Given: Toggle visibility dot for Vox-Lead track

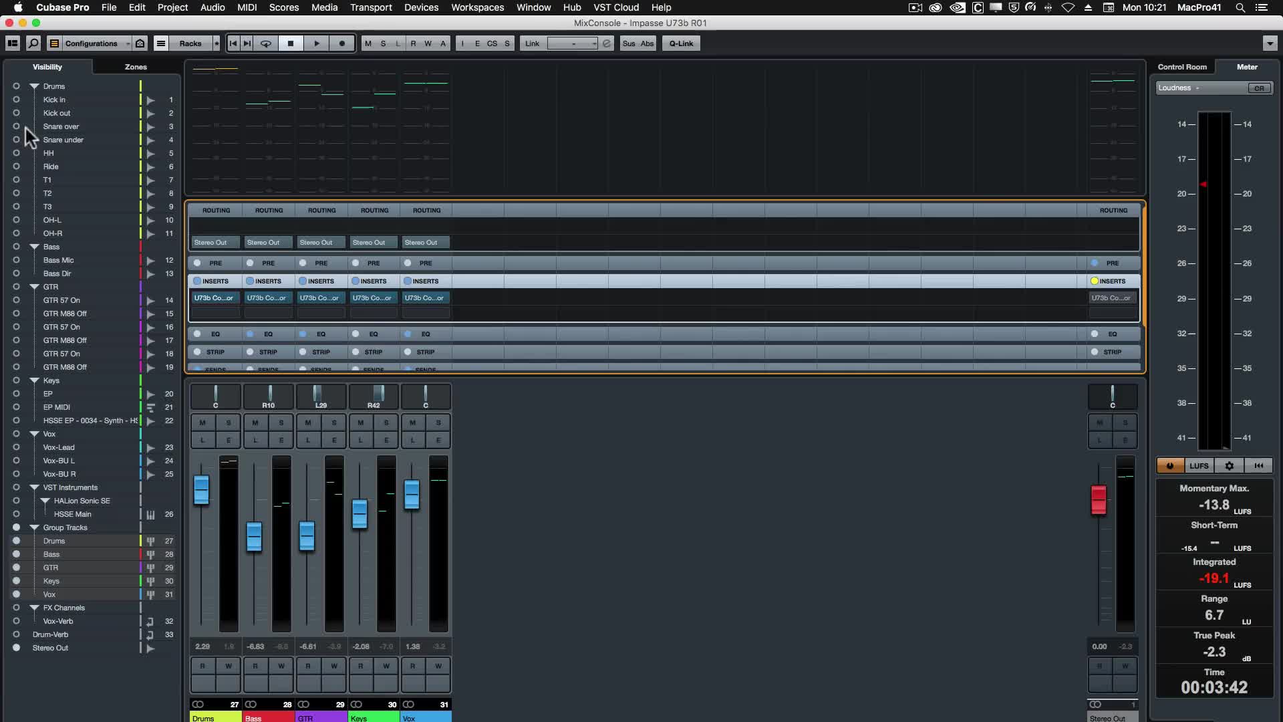Looking at the screenshot, I should [x=16, y=447].
